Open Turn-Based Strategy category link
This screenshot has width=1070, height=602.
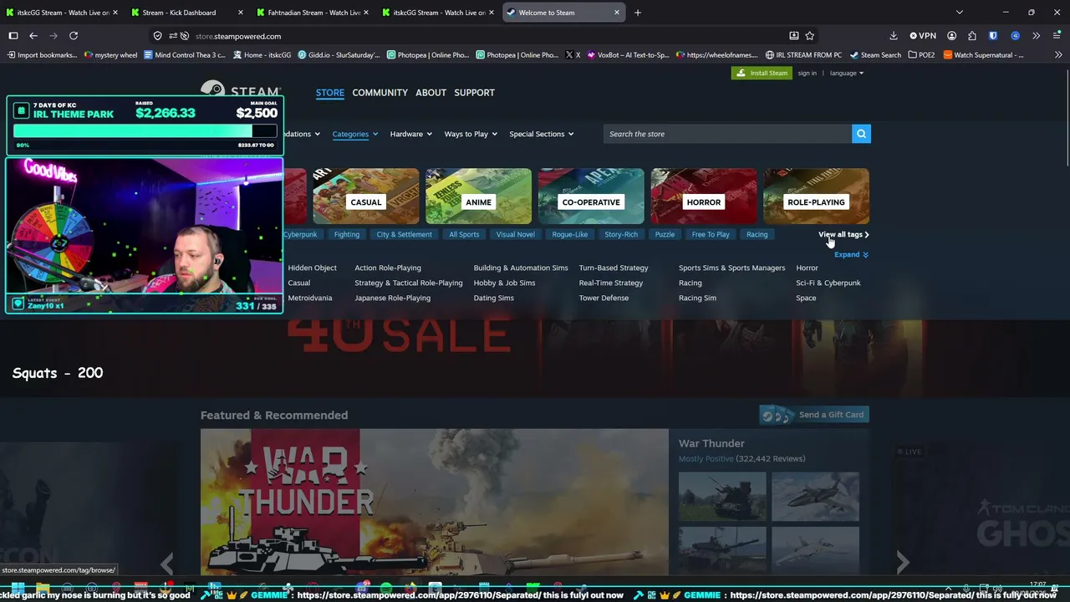[x=614, y=268]
